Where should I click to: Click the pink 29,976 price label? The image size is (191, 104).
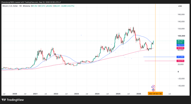click(180, 61)
